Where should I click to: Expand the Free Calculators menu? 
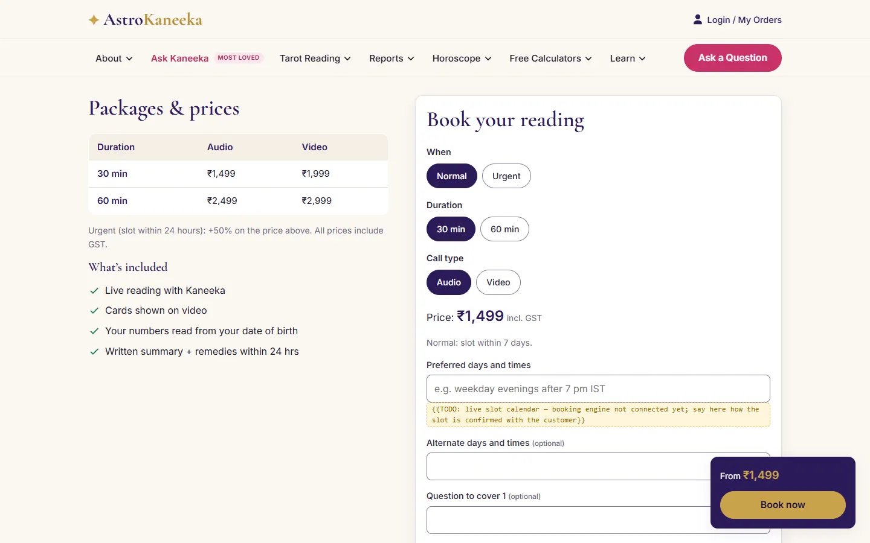550,59
